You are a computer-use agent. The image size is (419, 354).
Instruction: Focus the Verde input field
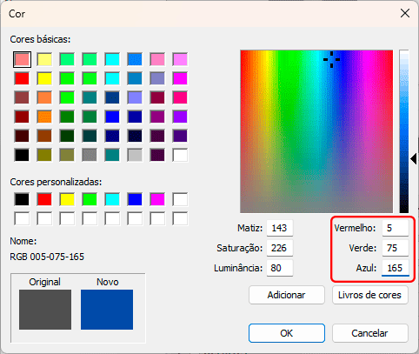tap(396, 248)
